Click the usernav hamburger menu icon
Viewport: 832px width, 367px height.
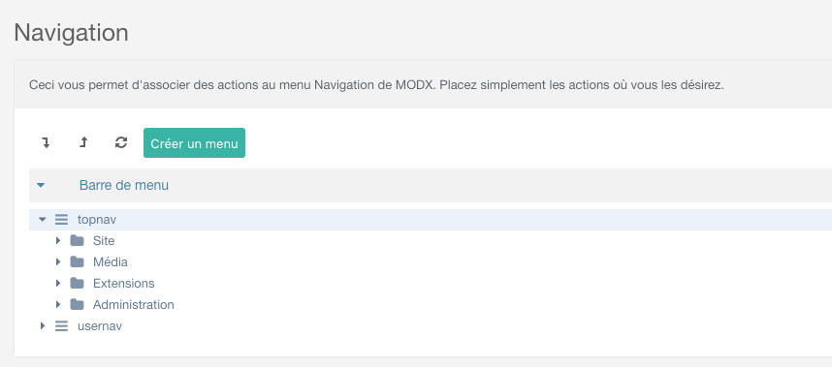tap(61, 326)
